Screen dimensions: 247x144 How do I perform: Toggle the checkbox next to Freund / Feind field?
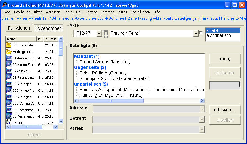[x=201, y=33]
